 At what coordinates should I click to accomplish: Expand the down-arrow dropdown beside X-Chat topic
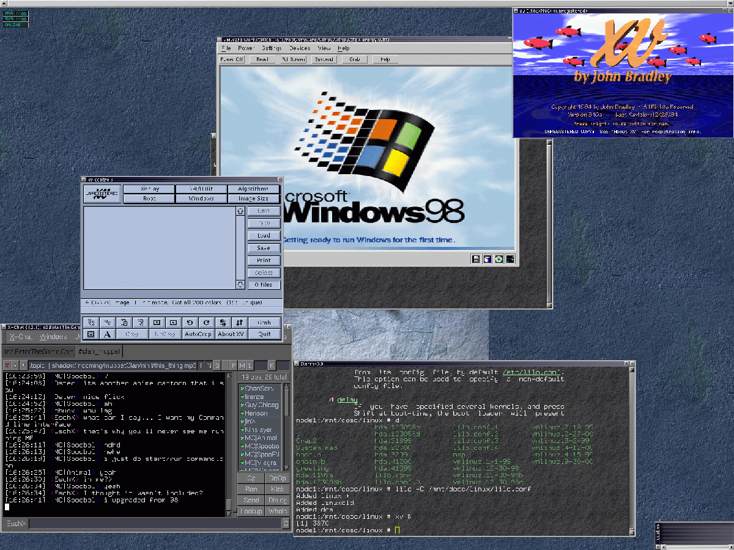pos(23,365)
